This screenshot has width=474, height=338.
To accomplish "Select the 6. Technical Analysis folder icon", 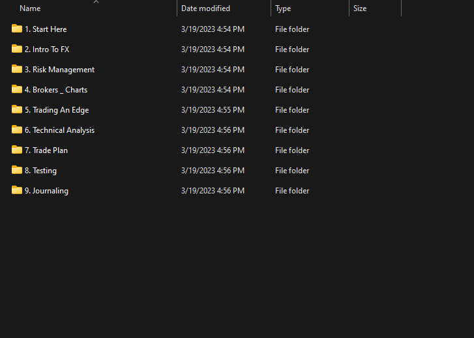I will [17, 130].
